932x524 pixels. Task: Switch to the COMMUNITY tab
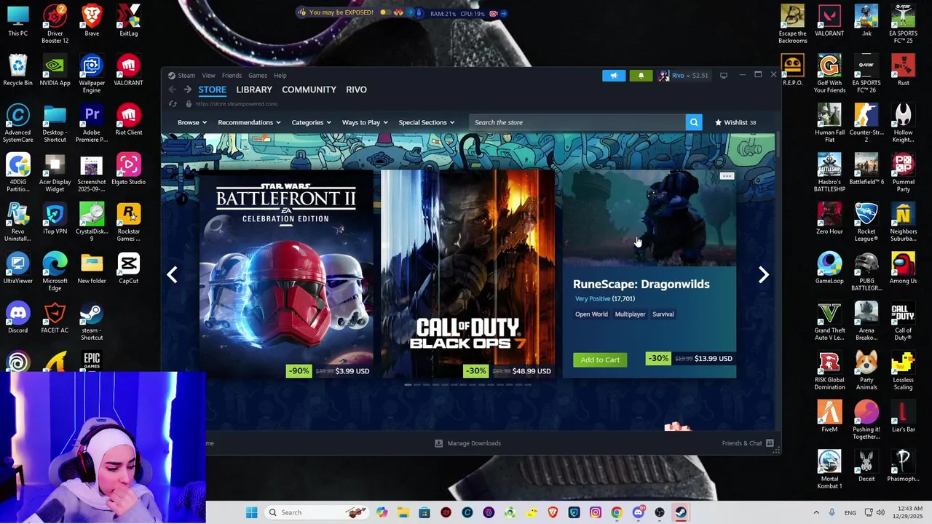coord(309,90)
